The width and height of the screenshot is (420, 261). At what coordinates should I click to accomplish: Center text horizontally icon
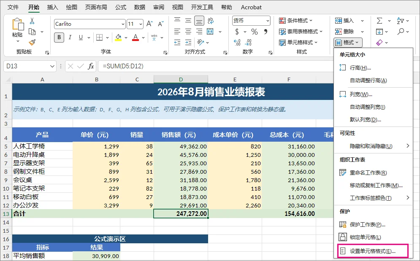click(x=188, y=32)
